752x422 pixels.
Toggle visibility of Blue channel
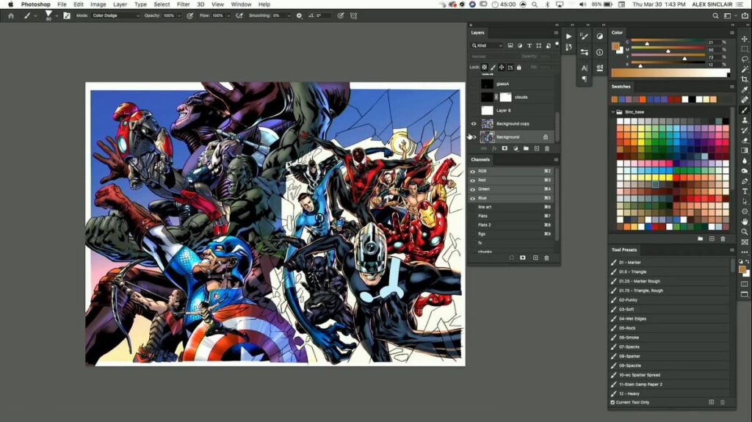point(473,198)
